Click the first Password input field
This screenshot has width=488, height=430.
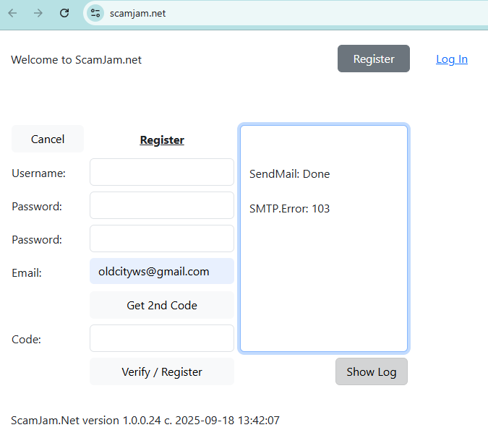[162, 205]
